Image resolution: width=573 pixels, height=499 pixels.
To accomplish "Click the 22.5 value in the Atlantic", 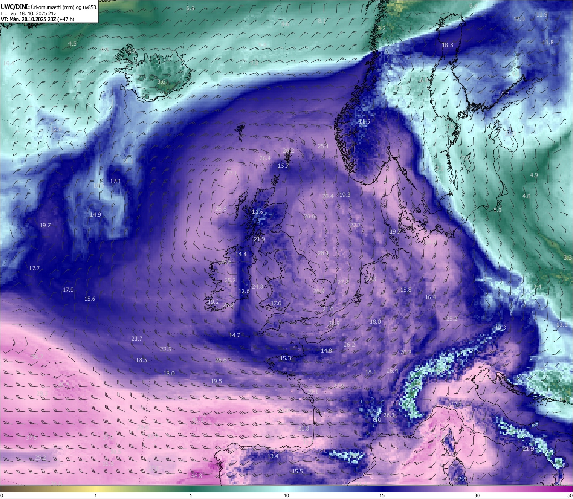I will click(166, 349).
